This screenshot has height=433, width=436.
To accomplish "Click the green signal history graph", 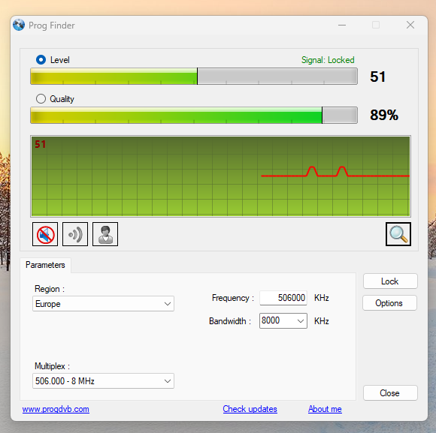I will point(220,176).
